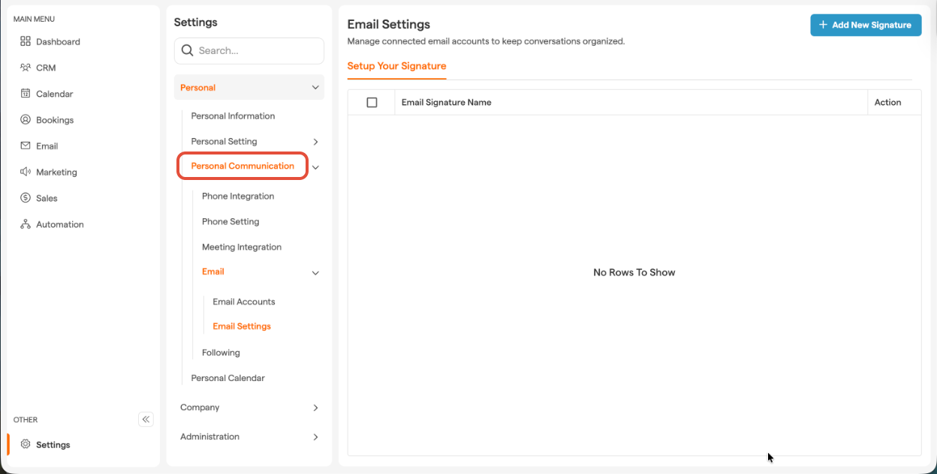Open Calendar via its sidebar icon

[x=26, y=94]
